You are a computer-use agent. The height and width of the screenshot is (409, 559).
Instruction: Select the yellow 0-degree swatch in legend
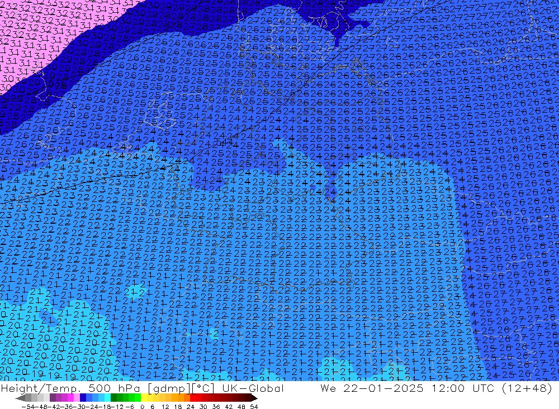tap(144, 398)
